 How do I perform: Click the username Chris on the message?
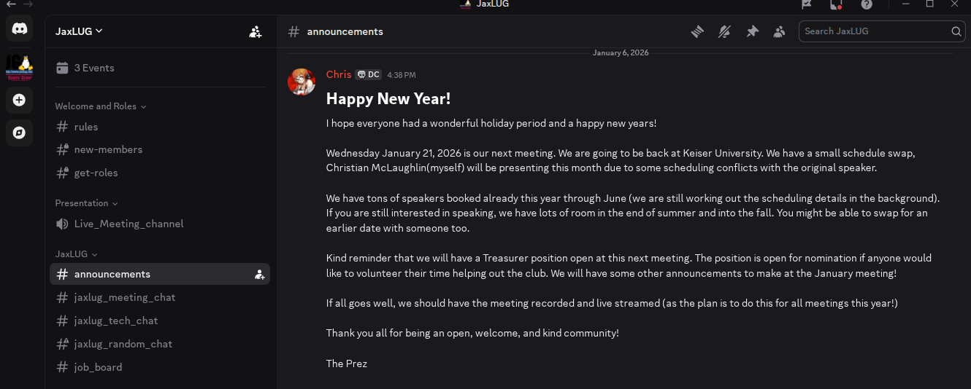339,74
